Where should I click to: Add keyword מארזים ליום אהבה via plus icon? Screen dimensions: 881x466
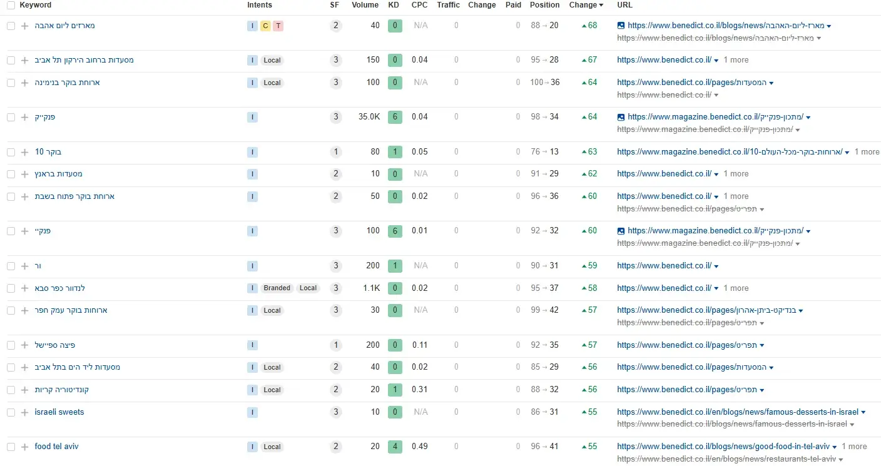24,26
